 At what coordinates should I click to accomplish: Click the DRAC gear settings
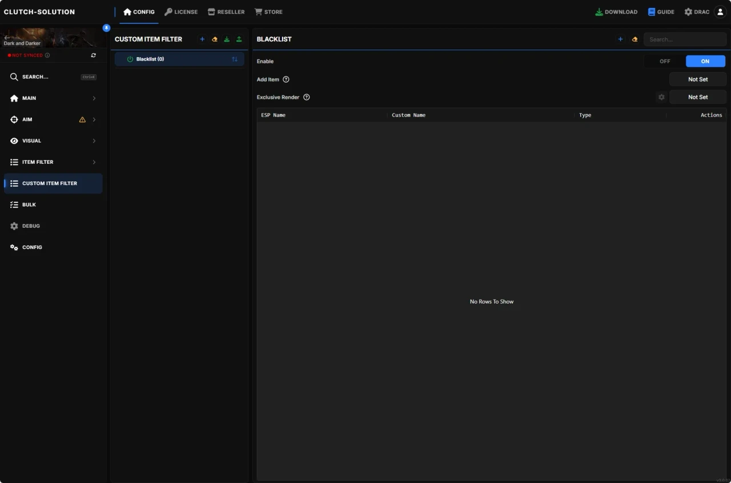tap(697, 12)
